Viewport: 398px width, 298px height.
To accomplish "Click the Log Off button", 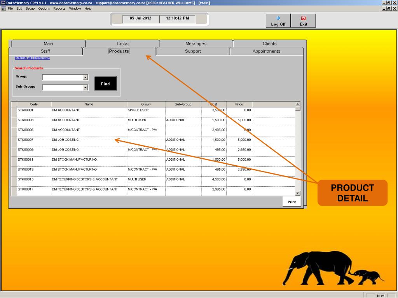I will coord(278,21).
